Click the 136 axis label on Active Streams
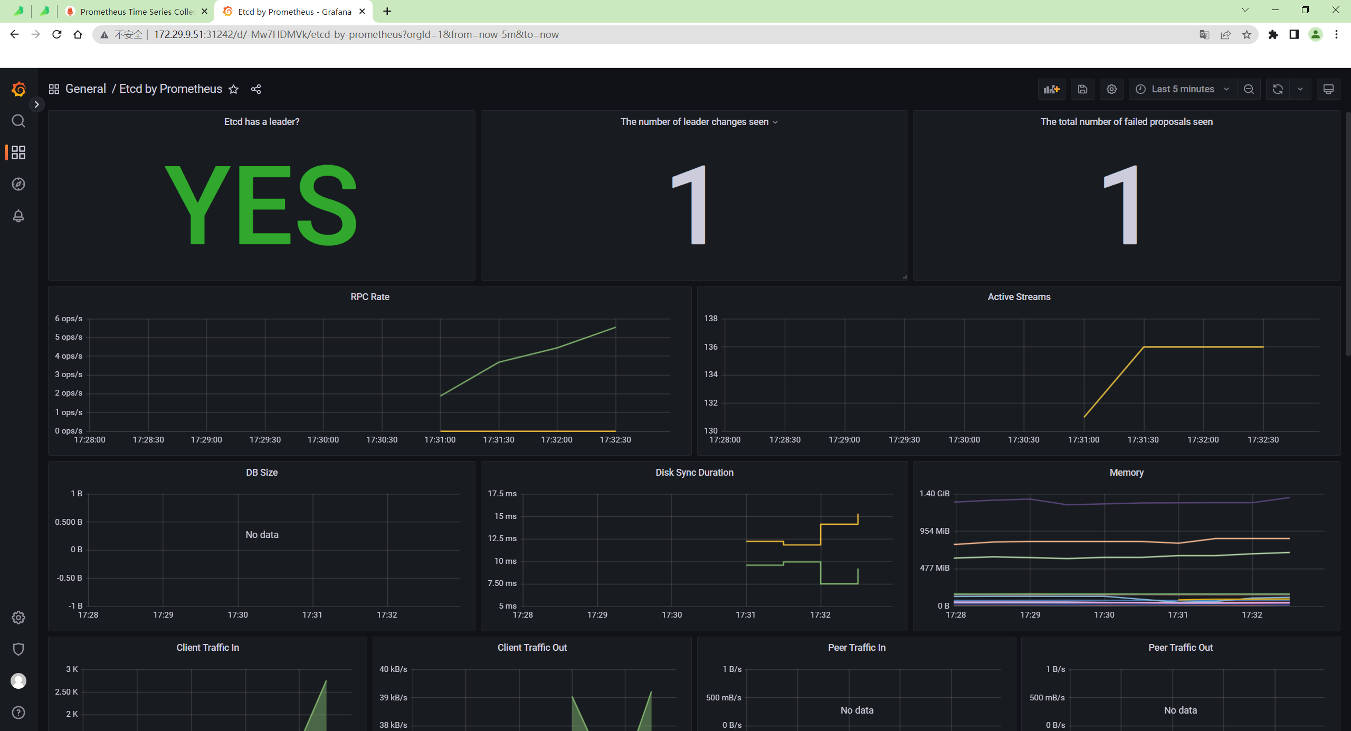Image resolution: width=1351 pixels, height=731 pixels. (x=711, y=347)
